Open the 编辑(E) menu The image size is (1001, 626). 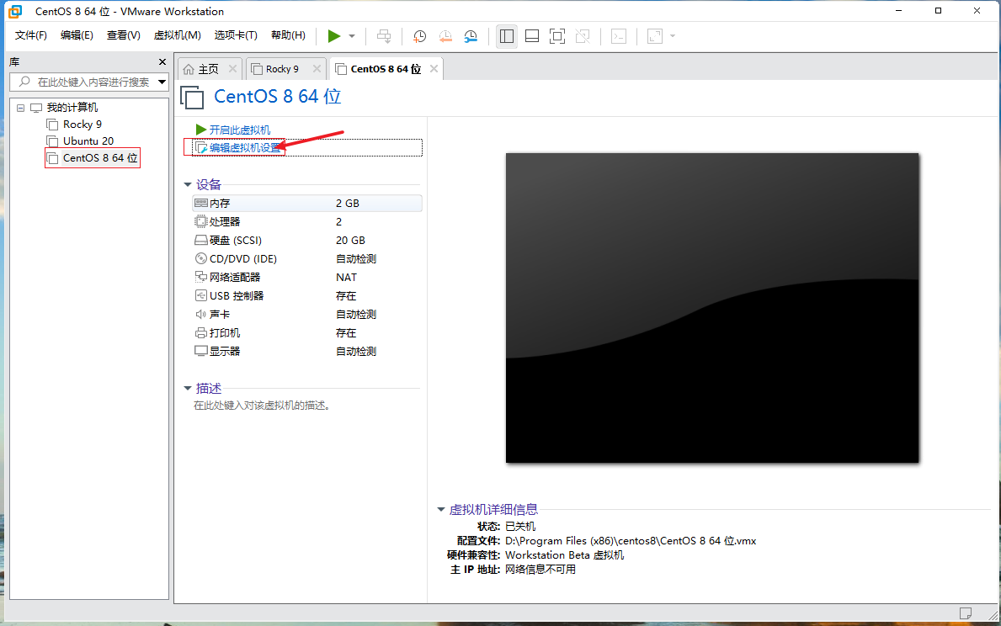[x=77, y=35]
